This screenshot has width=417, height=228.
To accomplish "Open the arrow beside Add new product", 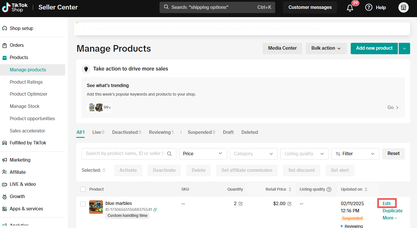I will 404,49.
